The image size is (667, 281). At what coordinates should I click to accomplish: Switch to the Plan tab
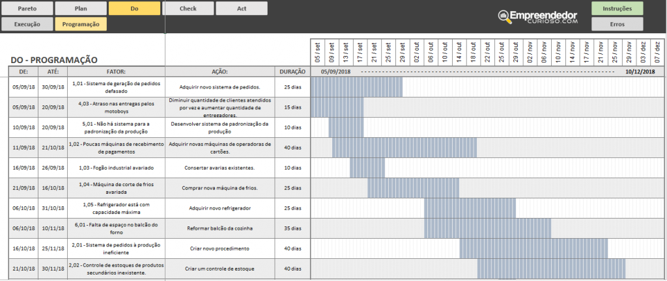(x=81, y=8)
